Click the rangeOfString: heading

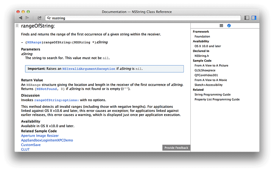click(38, 26)
